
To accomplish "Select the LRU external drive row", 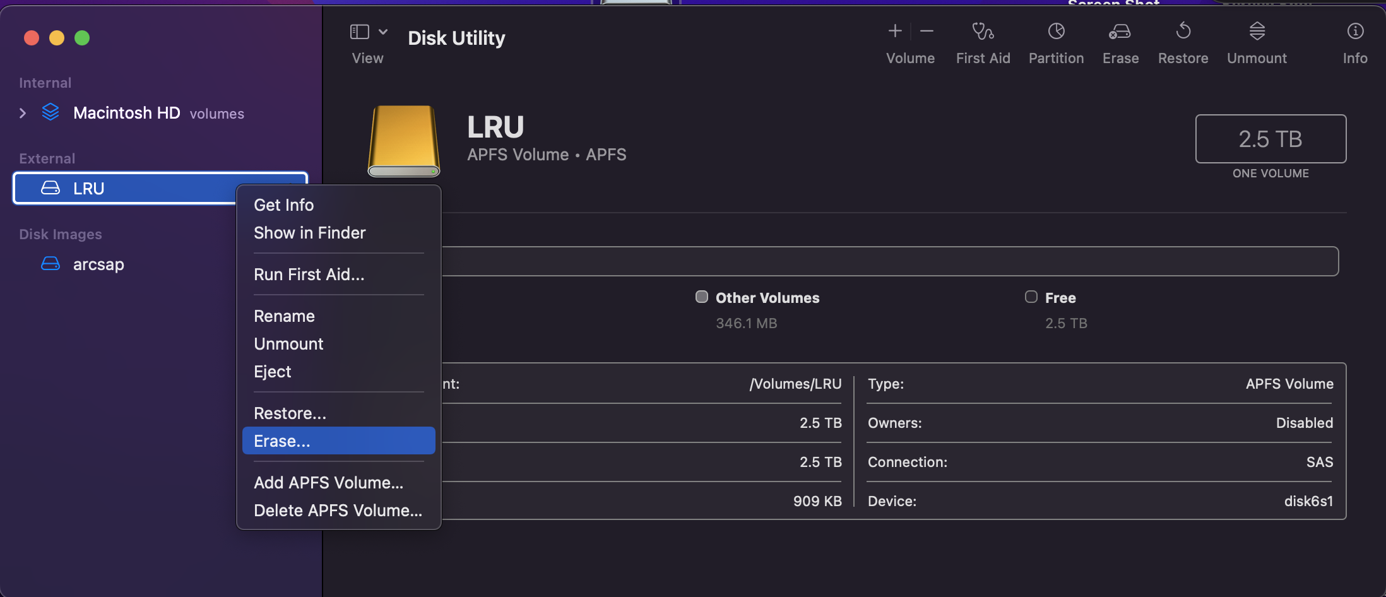I will (160, 188).
